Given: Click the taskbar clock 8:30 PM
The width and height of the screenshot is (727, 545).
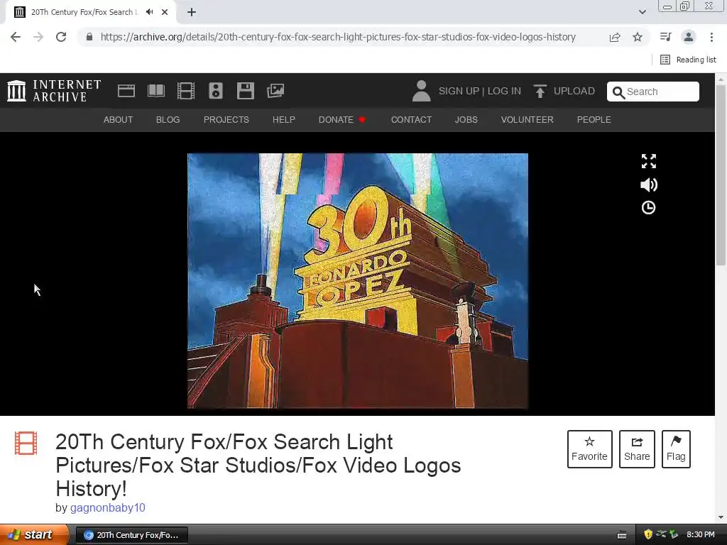Looking at the screenshot, I should tap(701, 535).
